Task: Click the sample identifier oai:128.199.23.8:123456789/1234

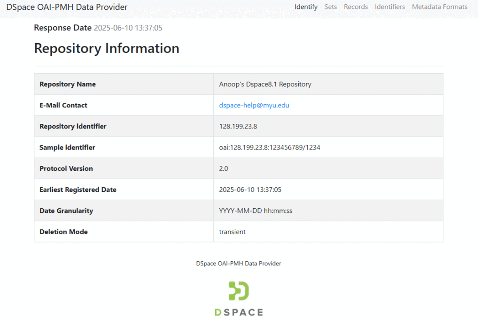Action: [x=269, y=147]
